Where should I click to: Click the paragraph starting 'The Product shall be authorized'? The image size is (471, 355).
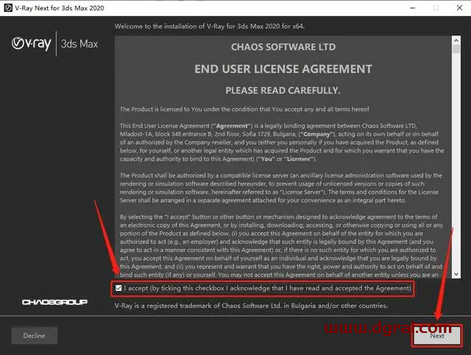coord(281,188)
